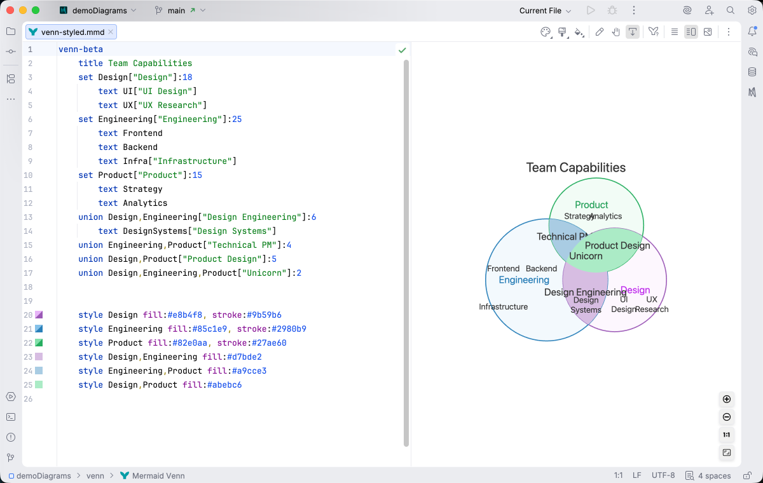763x483 pixels.
Task: Click the Debug bug button
Action: point(612,11)
